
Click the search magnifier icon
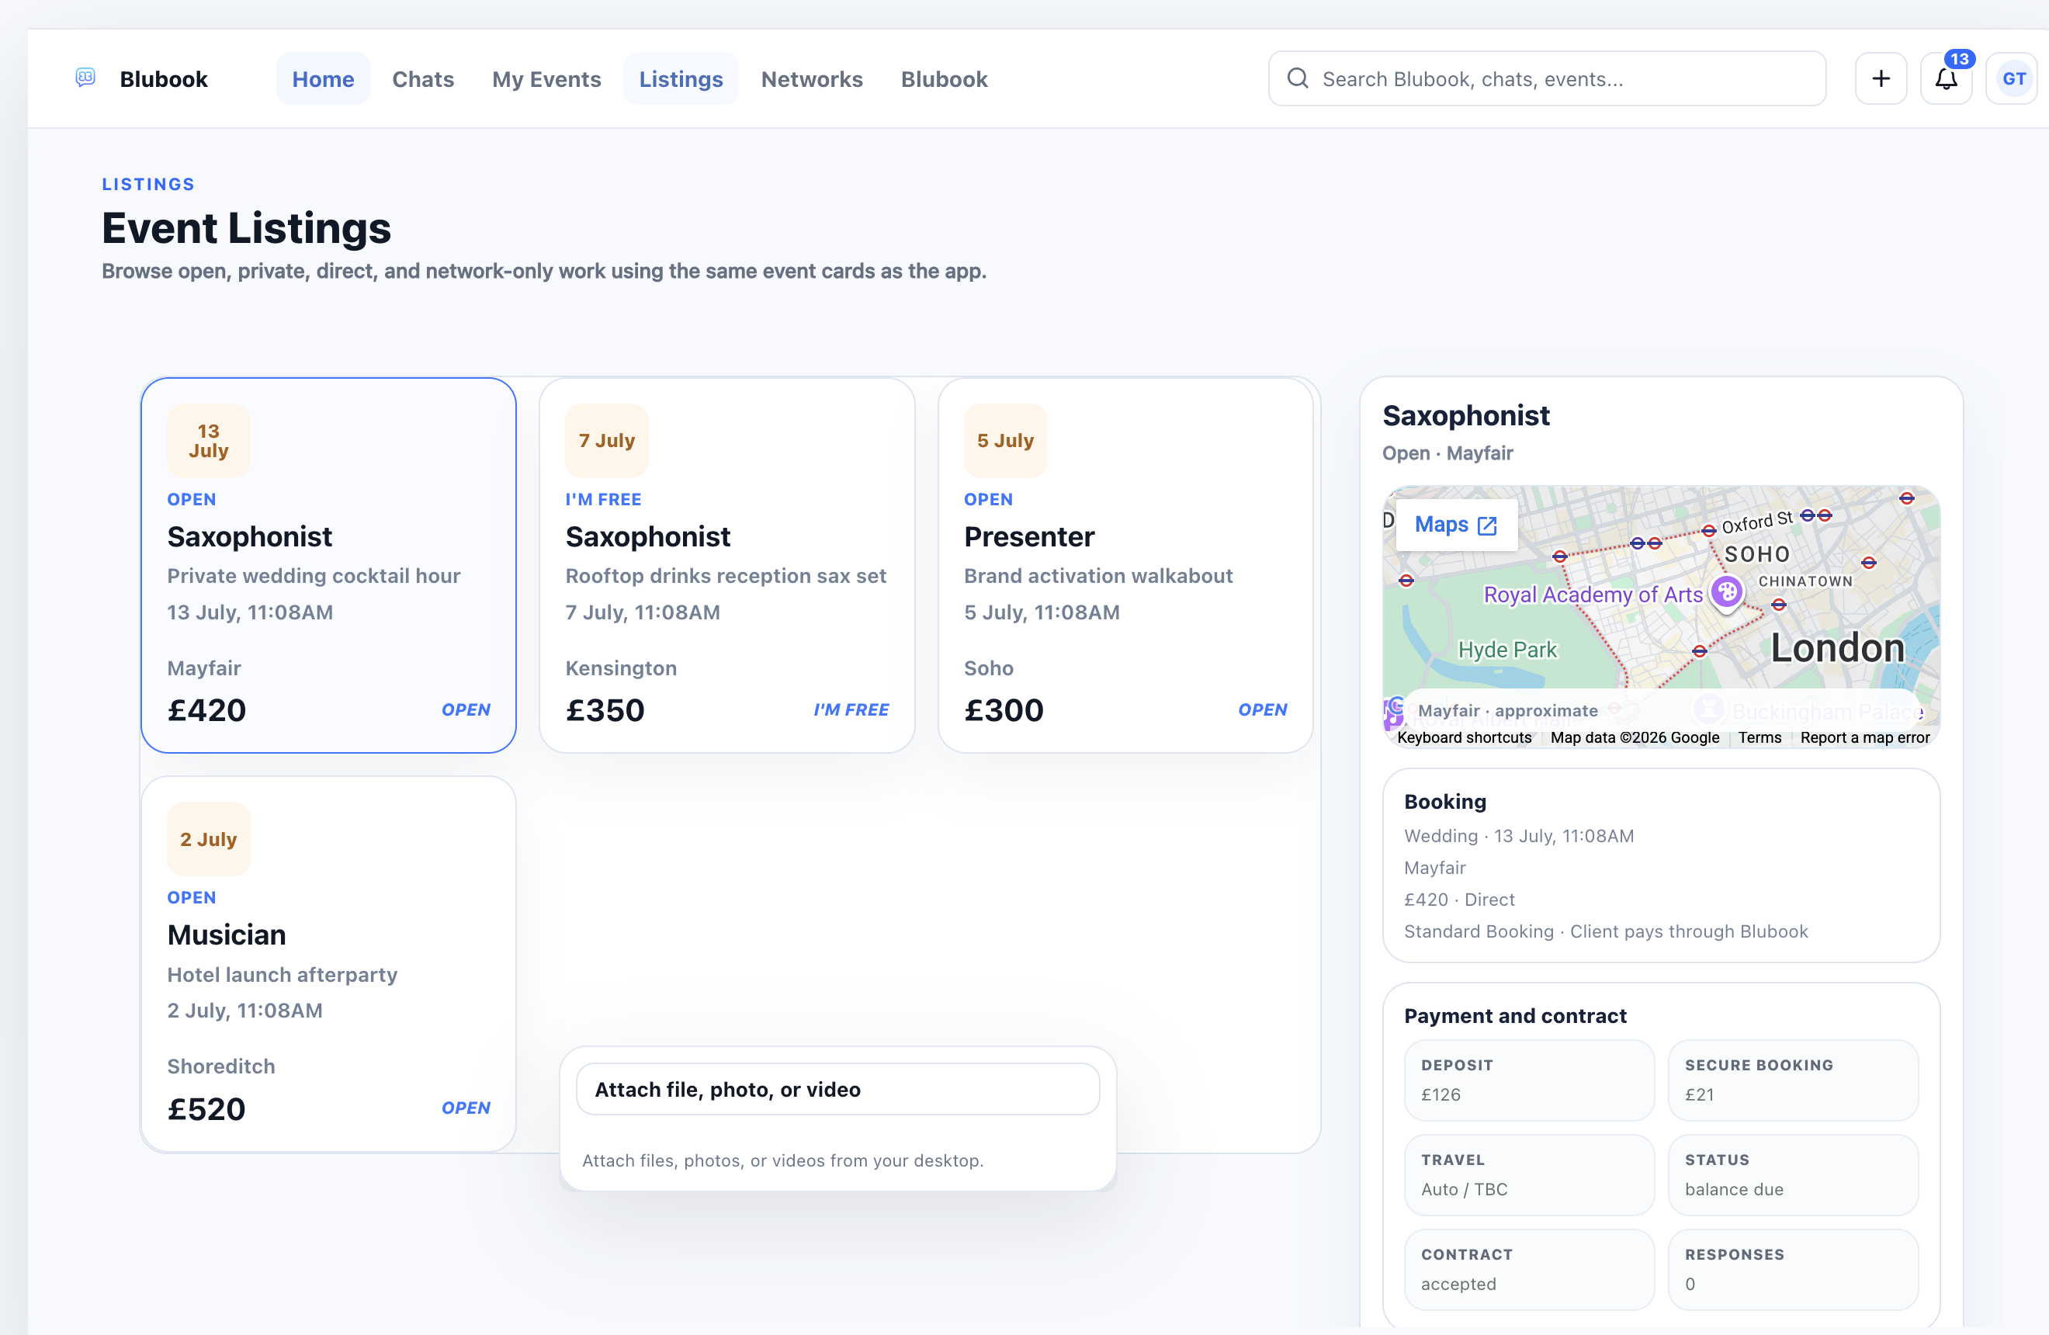point(1298,78)
